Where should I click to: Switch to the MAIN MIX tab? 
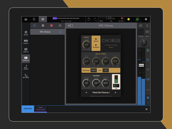(28, 109)
